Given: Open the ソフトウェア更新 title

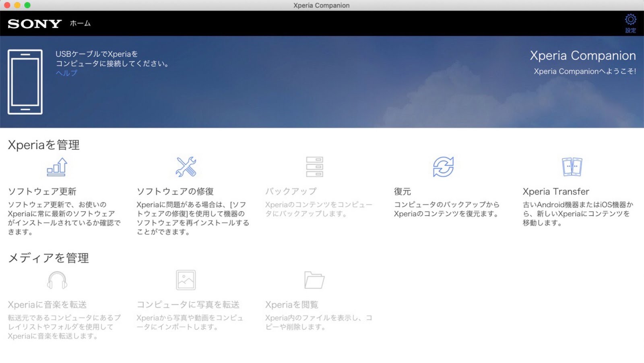Looking at the screenshot, I should 42,191.
